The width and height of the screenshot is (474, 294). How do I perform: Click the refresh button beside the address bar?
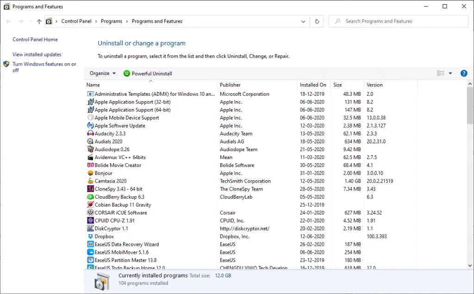coord(317,21)
